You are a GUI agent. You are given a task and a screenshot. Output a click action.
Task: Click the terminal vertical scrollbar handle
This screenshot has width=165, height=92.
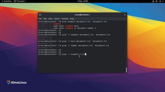tap(126, 70)
